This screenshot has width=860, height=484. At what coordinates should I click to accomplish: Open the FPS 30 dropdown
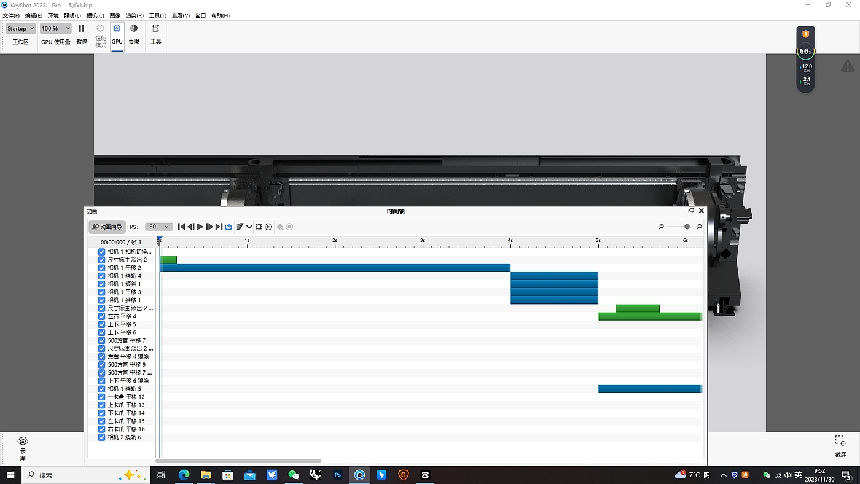point(158,227)
